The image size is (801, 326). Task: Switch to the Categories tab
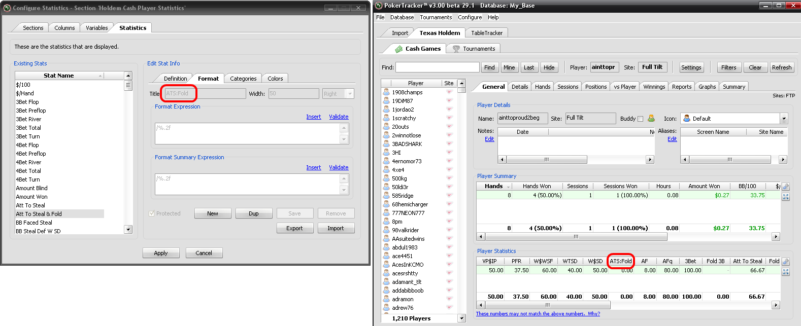243,79
